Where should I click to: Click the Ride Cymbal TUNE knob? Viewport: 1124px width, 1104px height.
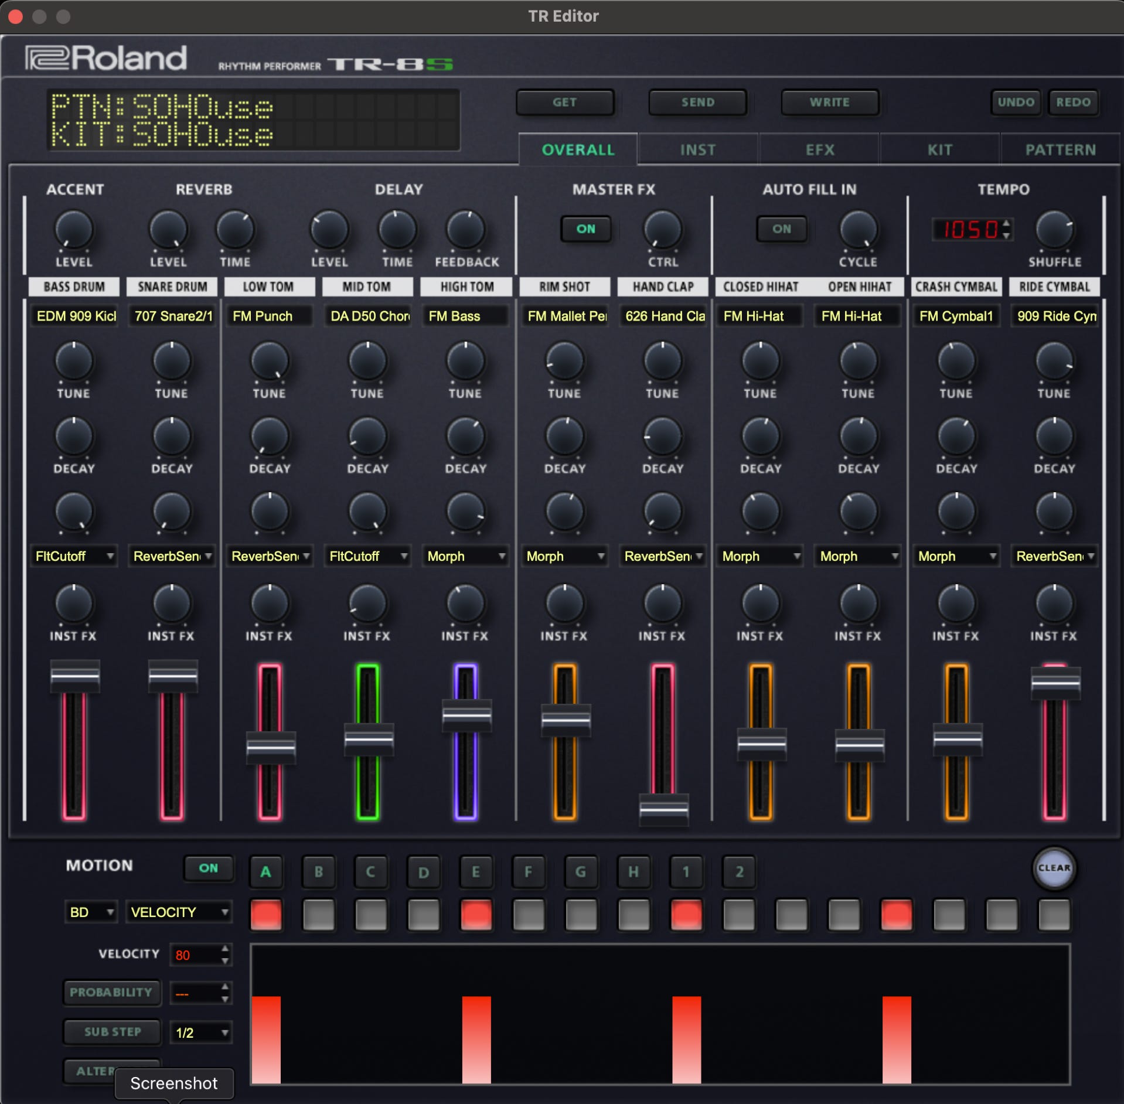click(1054, 361)
